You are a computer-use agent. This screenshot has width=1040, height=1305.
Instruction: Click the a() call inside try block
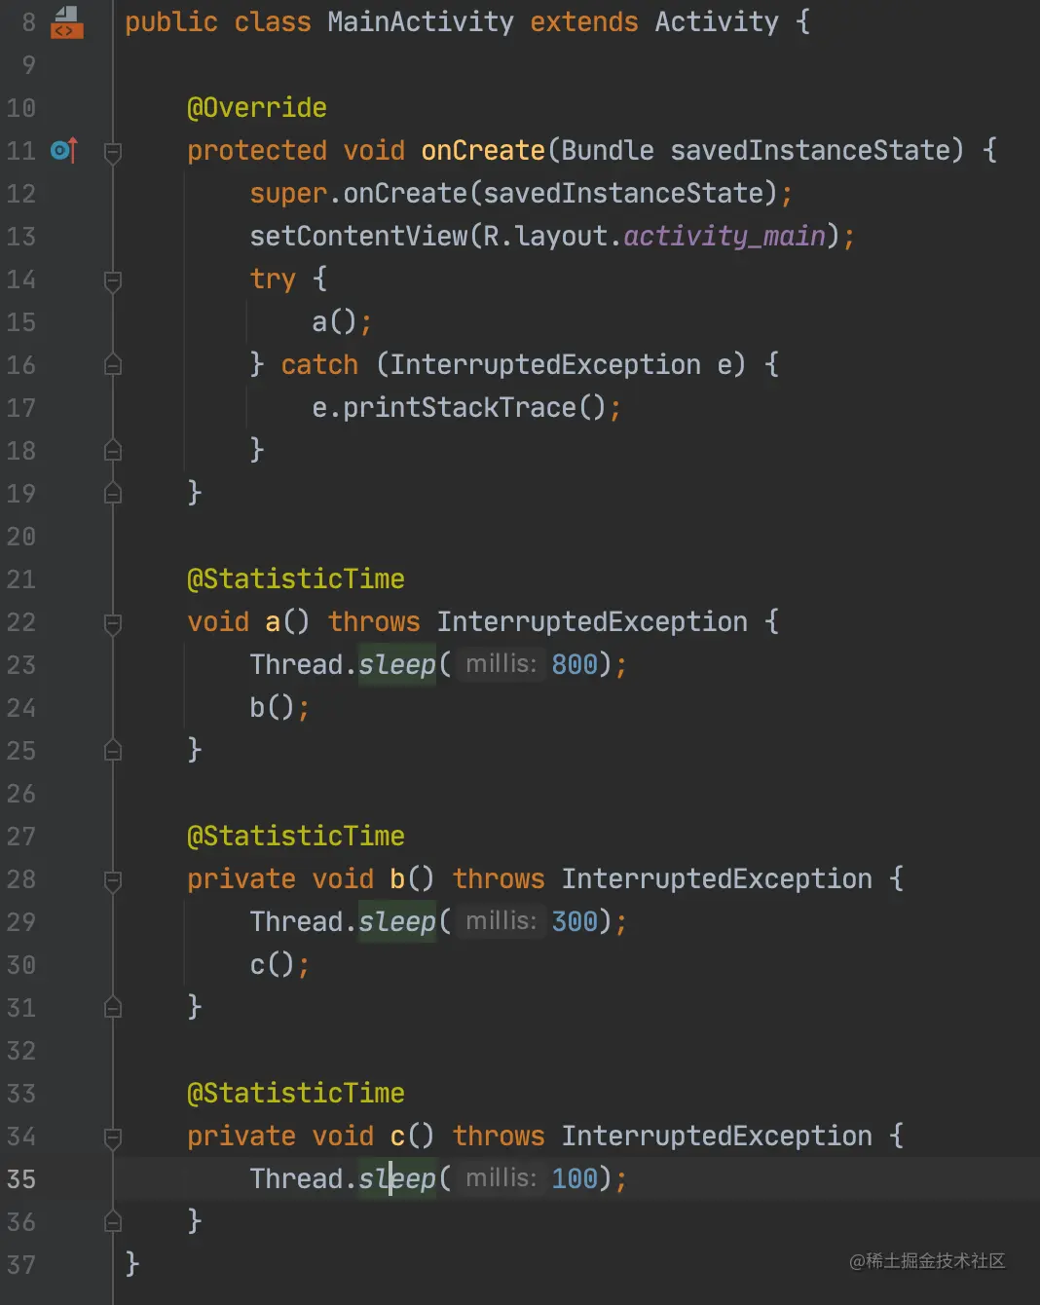click(335, 321)
